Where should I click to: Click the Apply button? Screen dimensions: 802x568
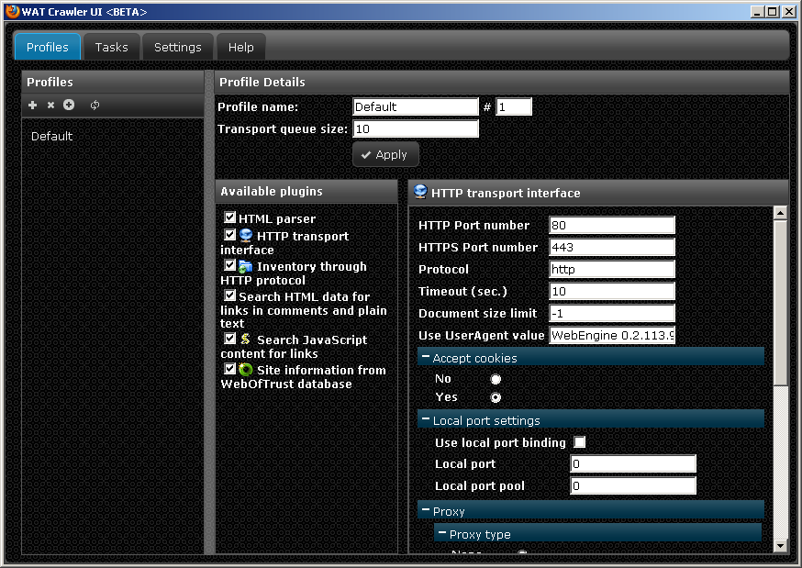385,154
